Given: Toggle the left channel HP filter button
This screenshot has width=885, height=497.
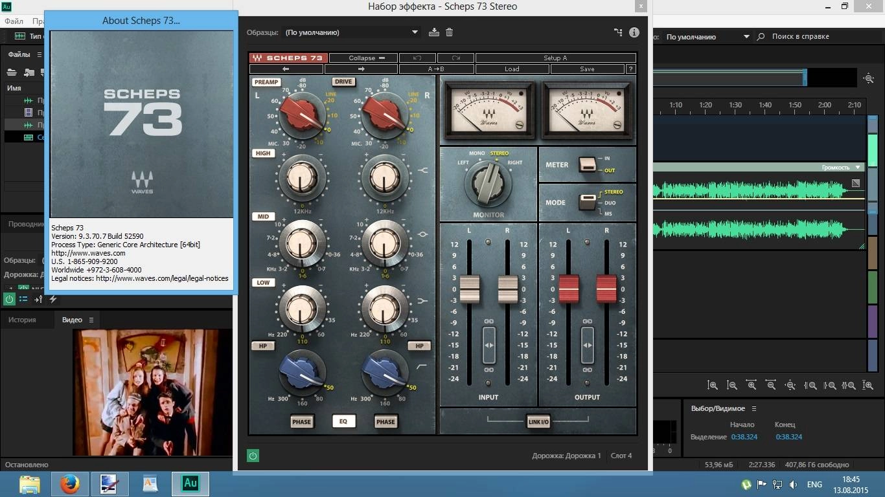Looking at the screenshot, I should pyautogui.click(x=263, y=346).
